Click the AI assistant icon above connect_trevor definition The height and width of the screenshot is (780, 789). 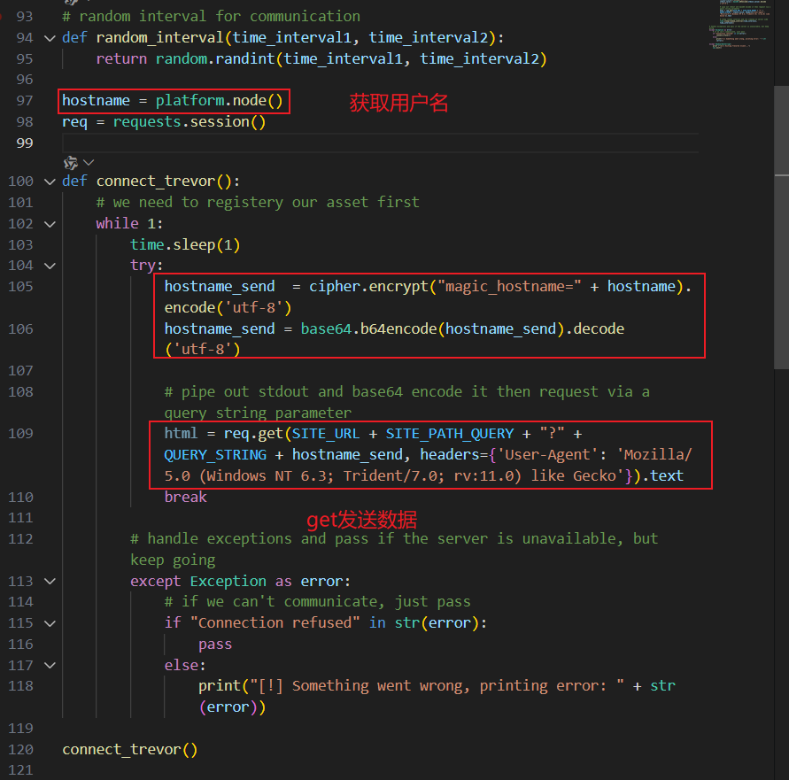[x=71, y=163]
